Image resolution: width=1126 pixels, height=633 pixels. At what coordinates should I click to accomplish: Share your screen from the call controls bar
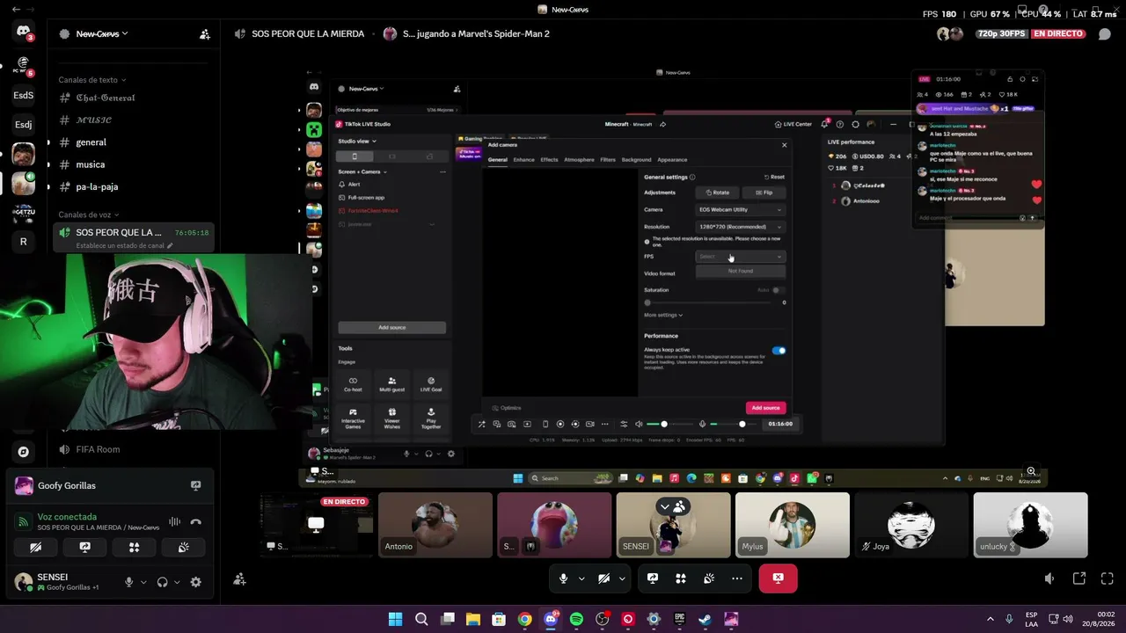point(653,578)
